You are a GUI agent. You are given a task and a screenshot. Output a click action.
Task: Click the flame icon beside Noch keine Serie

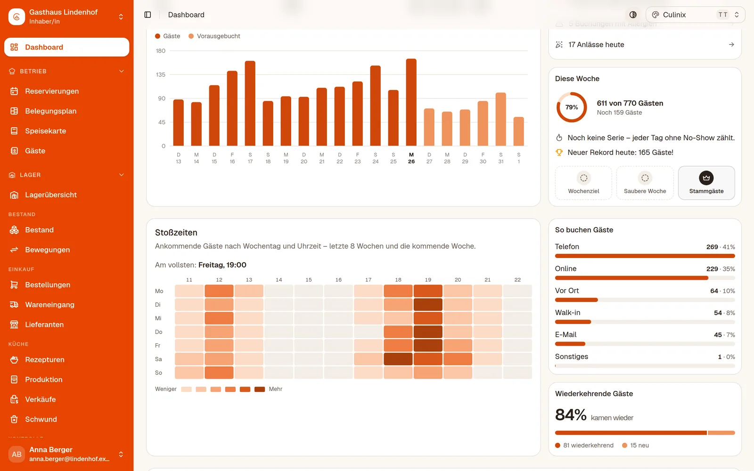(559, 138)
